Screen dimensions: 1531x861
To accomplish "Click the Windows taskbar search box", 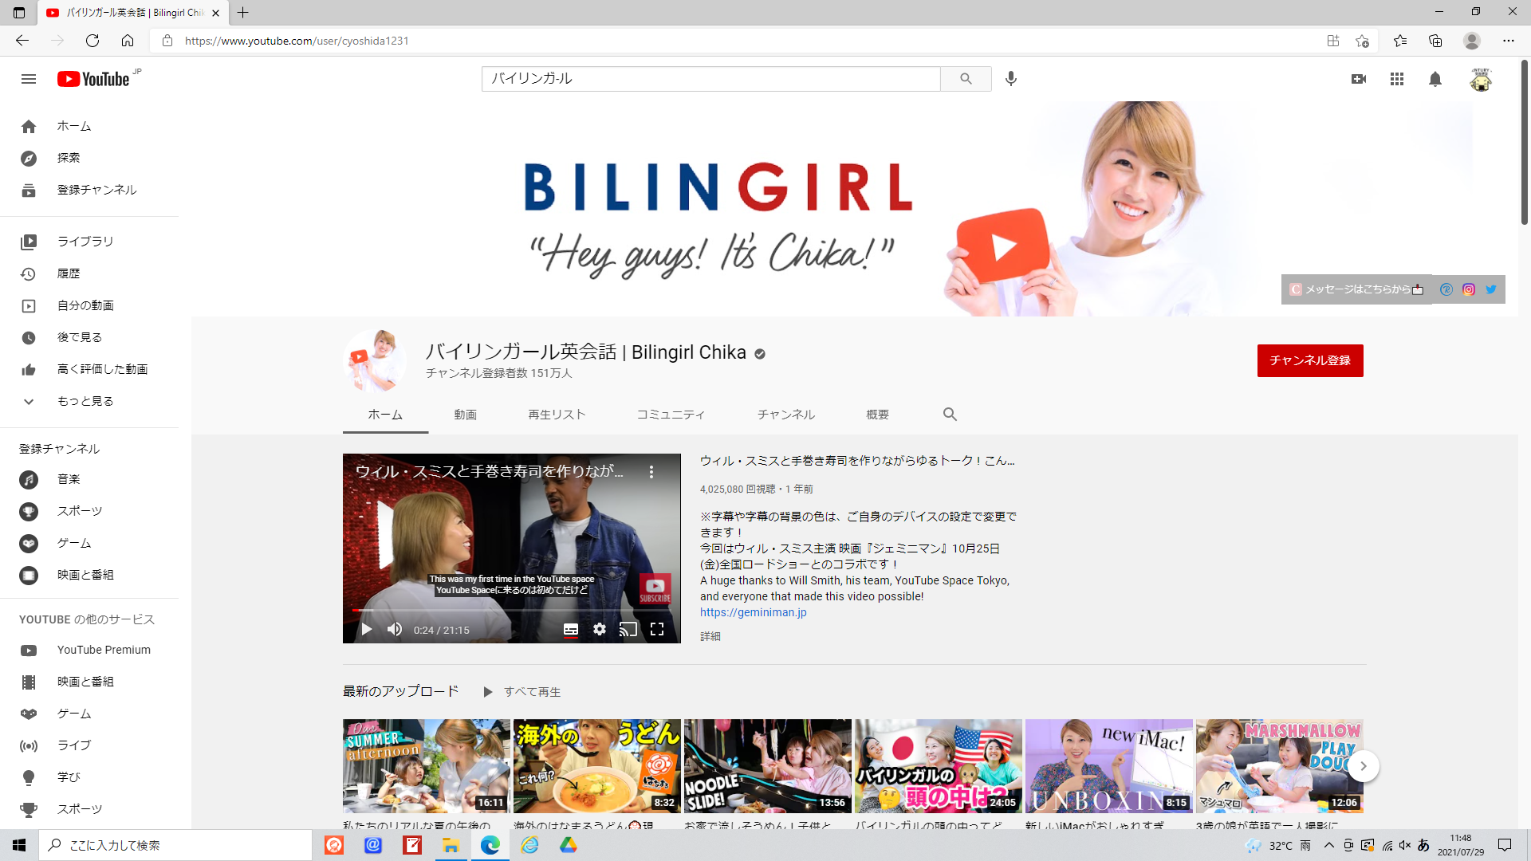I will coord(175,845).
